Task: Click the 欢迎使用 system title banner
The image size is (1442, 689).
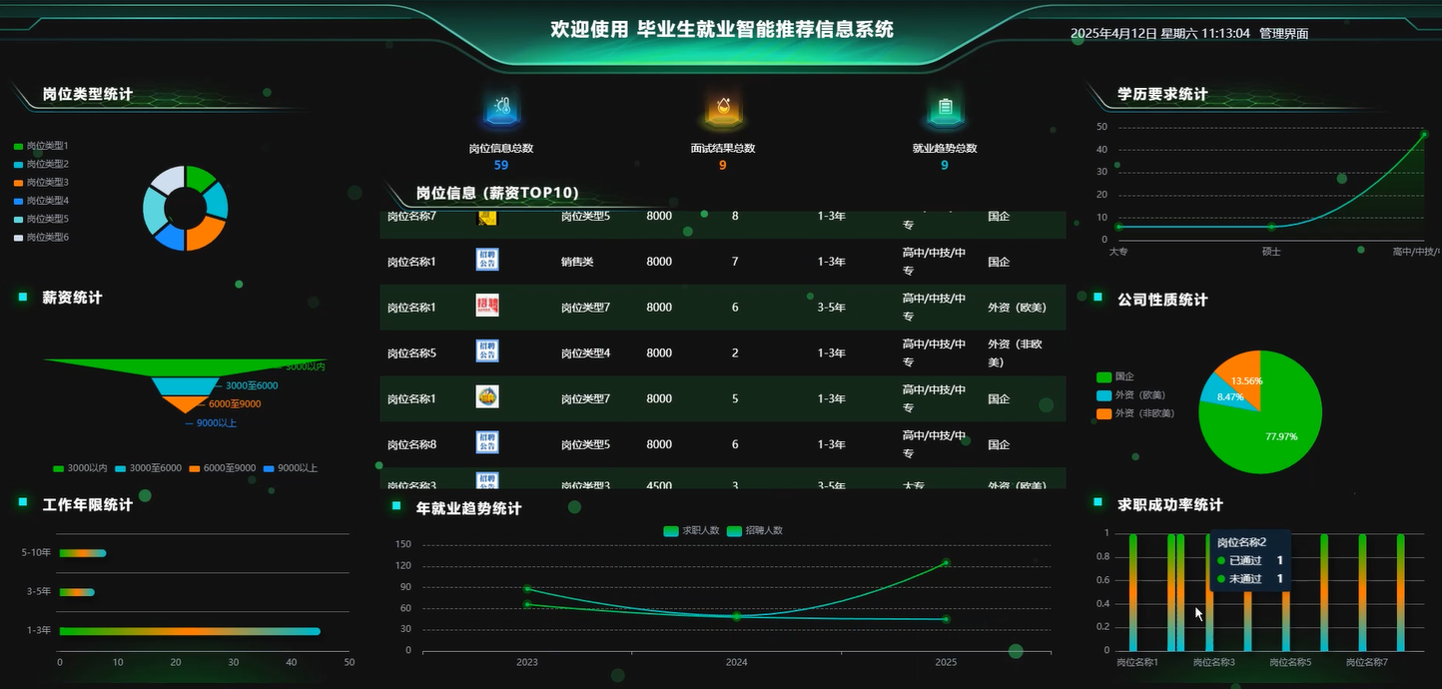Action: tap(722, 29)
